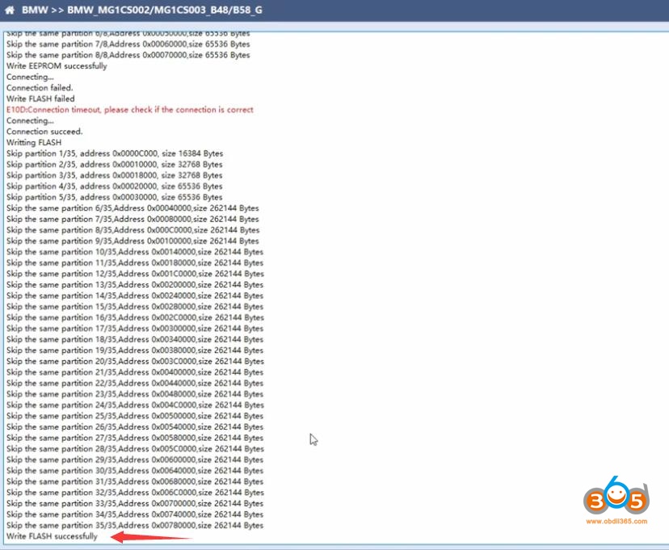
Task: Select the same partition 21/35 log line
Action: coord(135,372)
